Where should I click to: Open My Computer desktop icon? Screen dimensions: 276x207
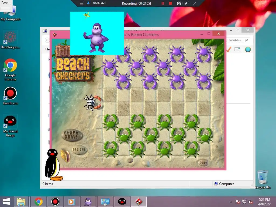11,13
